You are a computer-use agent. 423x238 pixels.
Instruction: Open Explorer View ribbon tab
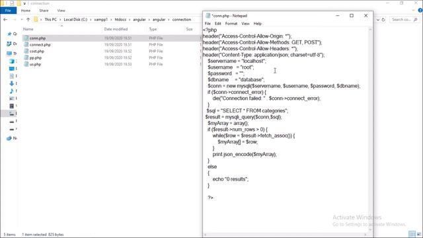tap(61, 11)
